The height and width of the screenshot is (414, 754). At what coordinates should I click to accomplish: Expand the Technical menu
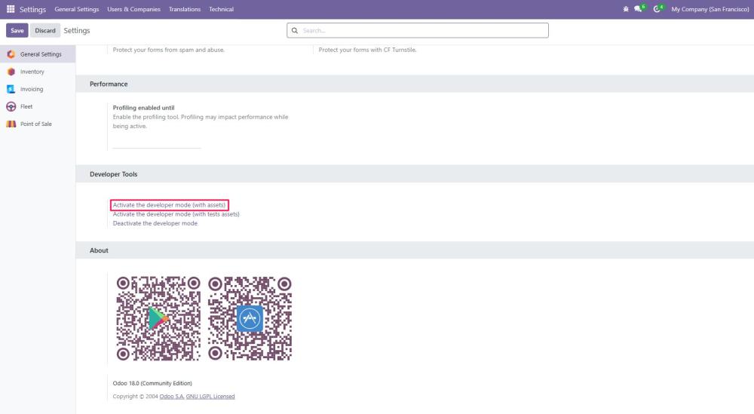point(221,9)
